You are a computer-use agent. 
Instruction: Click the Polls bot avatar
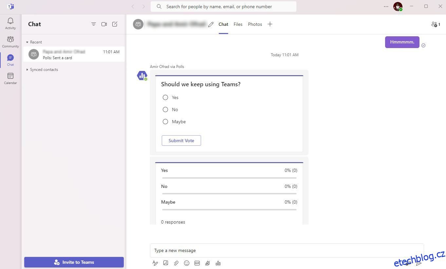click(x=142, y=76)
